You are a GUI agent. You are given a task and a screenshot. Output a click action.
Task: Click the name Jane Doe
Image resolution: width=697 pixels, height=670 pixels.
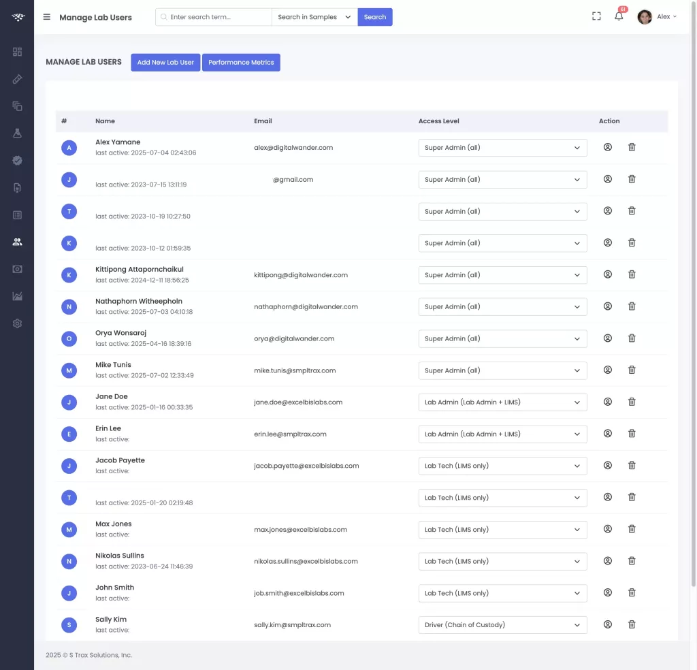111,396
